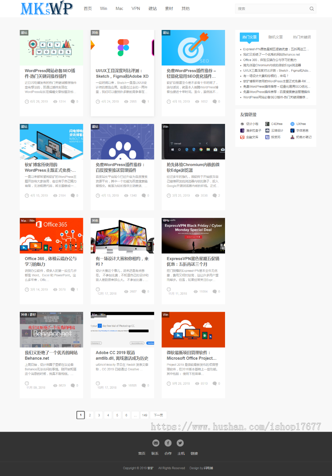Click comment bubble icon on Office 365 card
Image resolution: width=332 pixels, height=476 pixels.
click(73, 289)
